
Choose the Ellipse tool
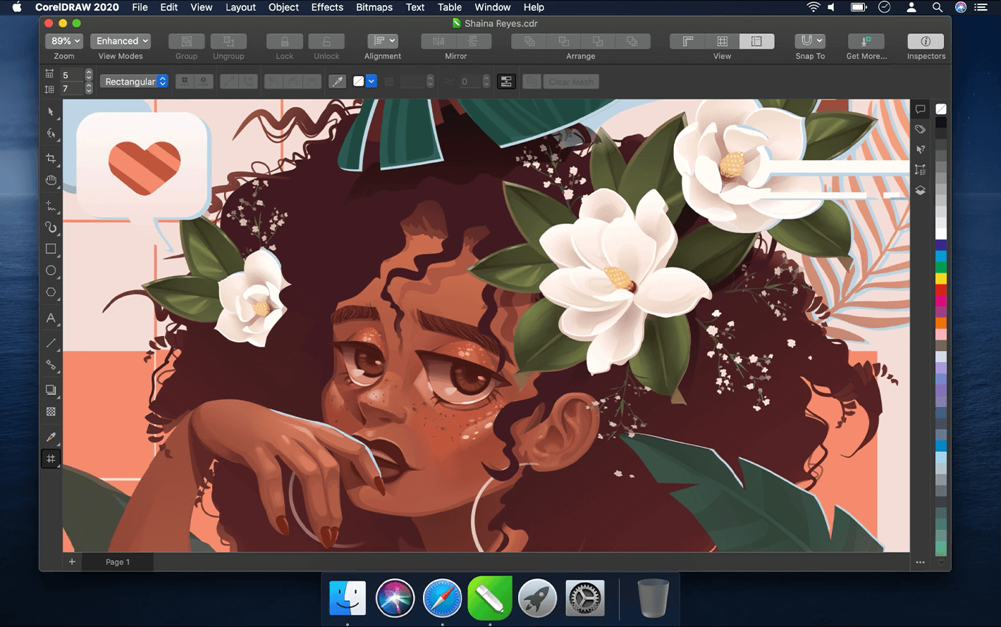[51, 271]
